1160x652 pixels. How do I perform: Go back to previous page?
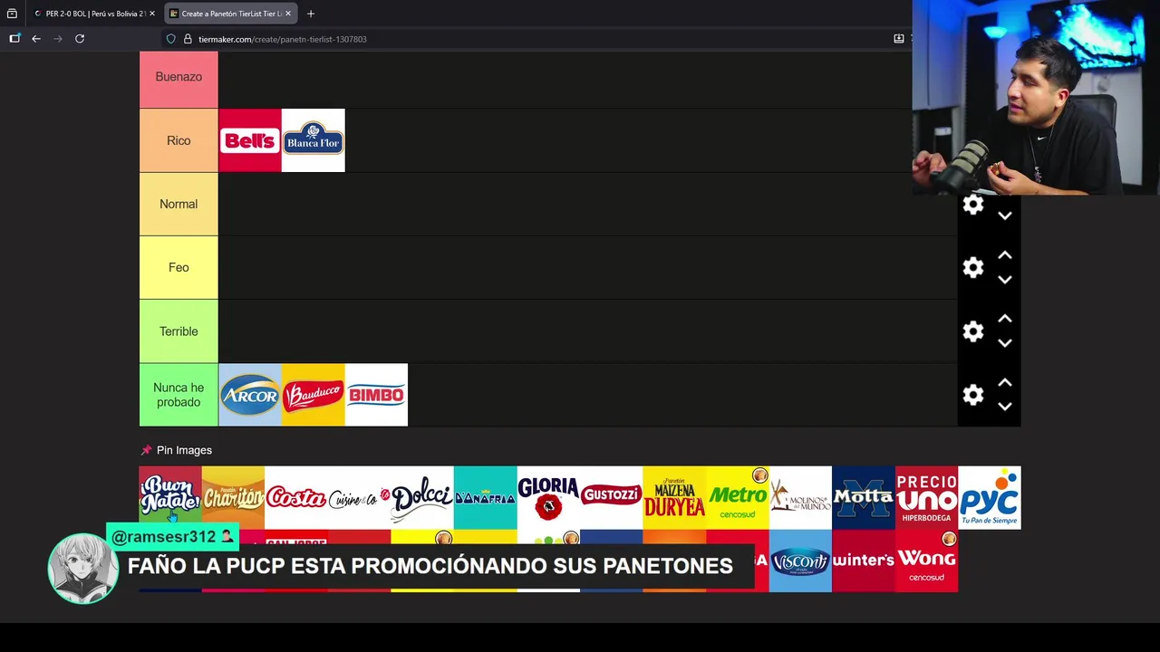tap(36, 39)
